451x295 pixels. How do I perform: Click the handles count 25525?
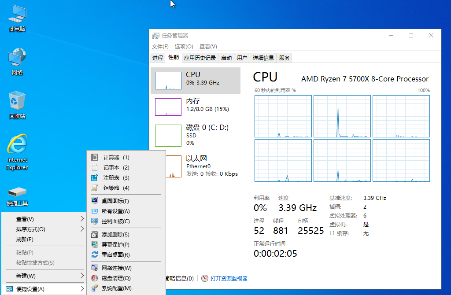point(311,231)
